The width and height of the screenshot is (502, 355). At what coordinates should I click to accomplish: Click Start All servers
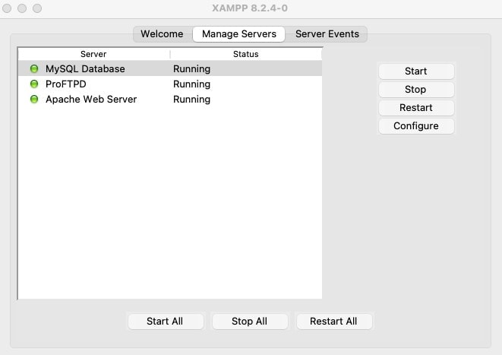coord(166,322)
